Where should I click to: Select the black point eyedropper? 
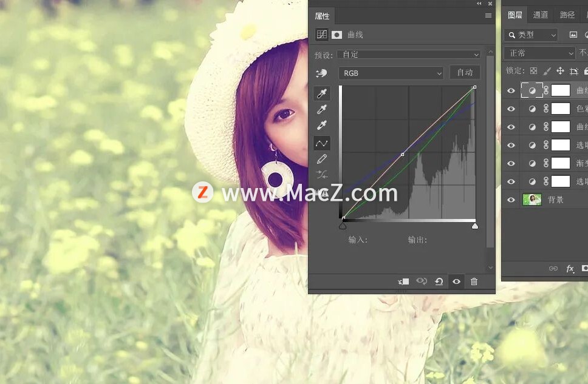click(x=322, y=93)
